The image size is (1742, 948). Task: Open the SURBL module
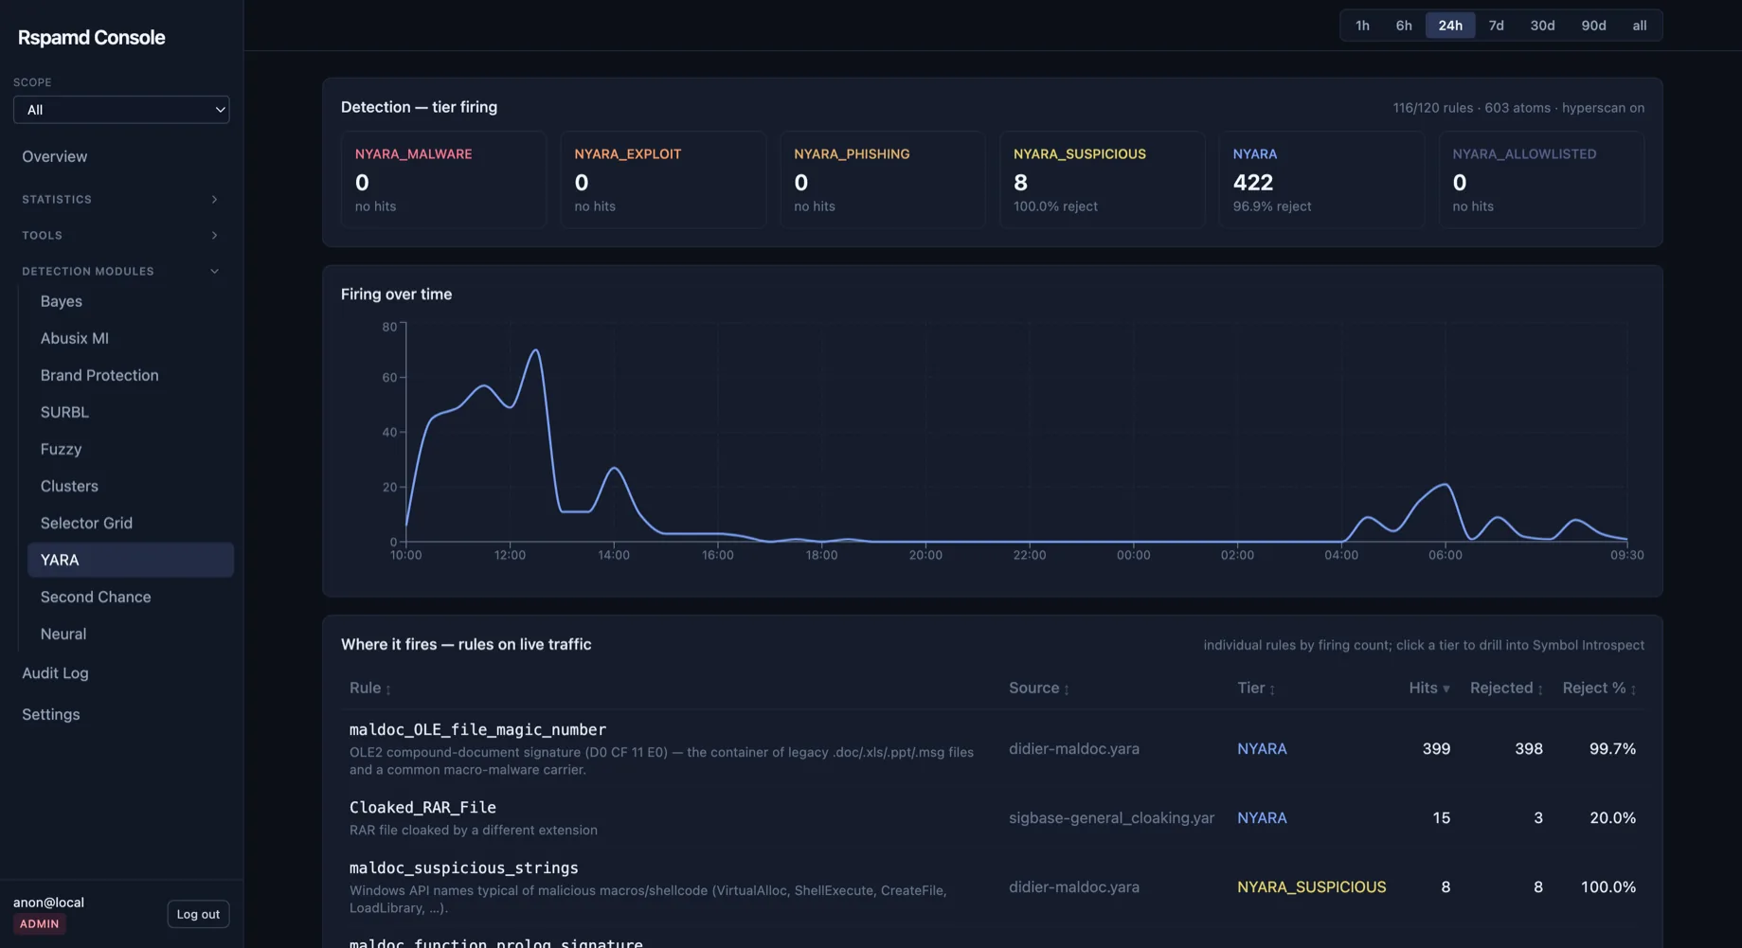pos(131,412)
